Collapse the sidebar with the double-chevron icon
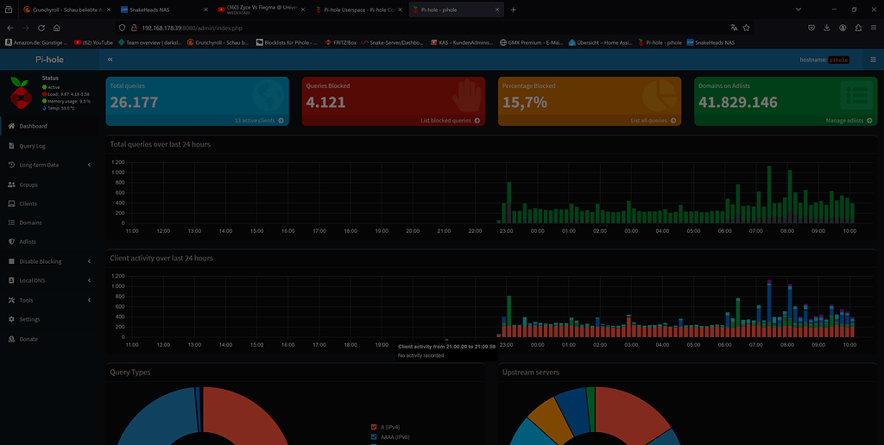This screenshot has width=884, height=445. tap(110, 60)
